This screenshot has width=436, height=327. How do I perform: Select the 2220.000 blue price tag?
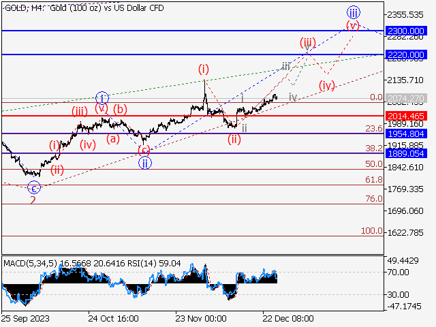(x=406, y=54)
